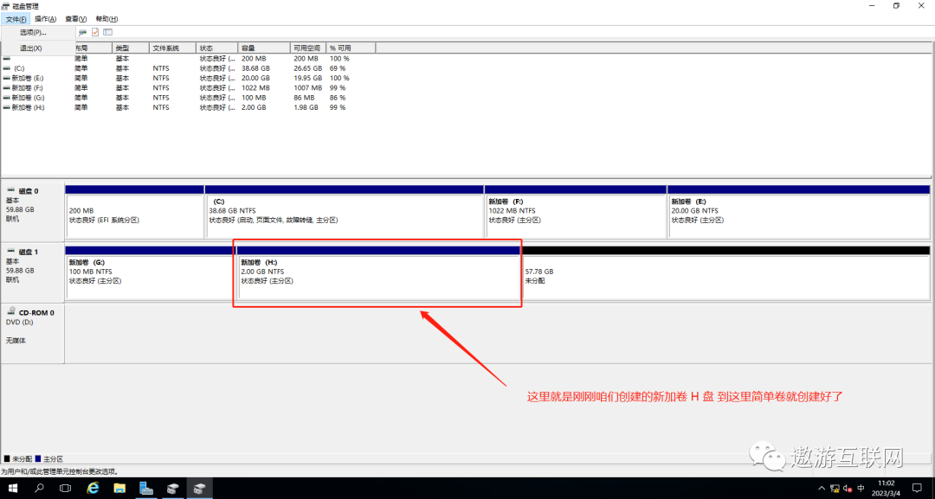This screenshot has height=499, width=935.
Task: Select the 新加卷 (F:) 1022 MB partition
Action: [576, 211]
